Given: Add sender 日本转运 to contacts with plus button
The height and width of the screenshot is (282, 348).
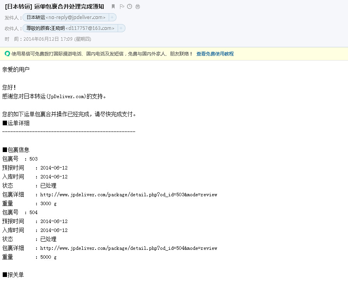Looking at the screenshot, I should [112, 17].
